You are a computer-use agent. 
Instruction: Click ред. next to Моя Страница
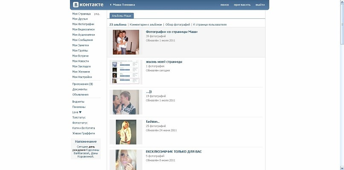click(x=97, y=14)
